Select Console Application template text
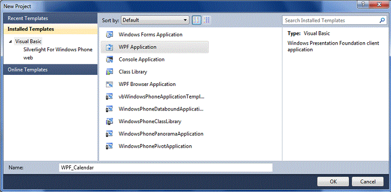 coord(142,60)
